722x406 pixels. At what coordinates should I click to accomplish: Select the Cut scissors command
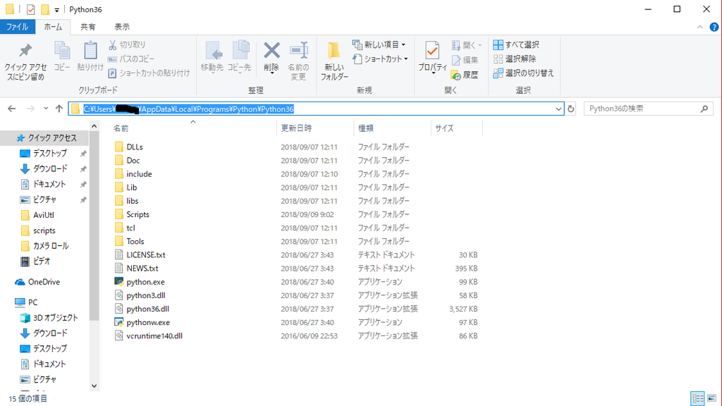tap(127, 44)
